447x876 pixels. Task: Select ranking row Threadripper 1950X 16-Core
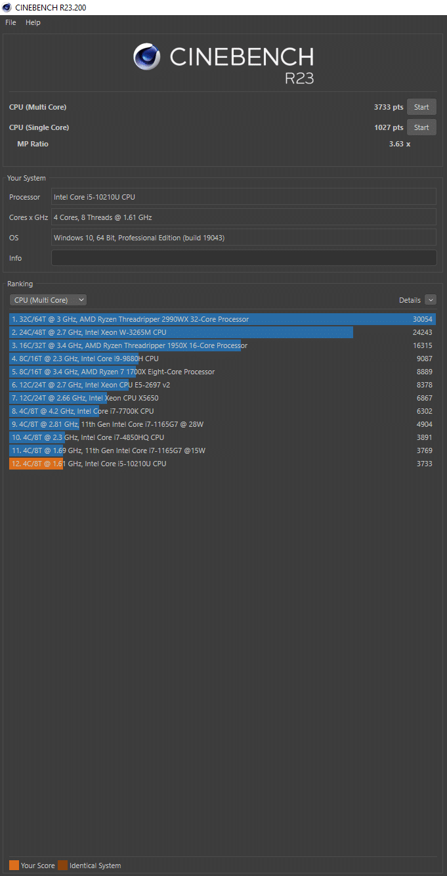[223, 345]
